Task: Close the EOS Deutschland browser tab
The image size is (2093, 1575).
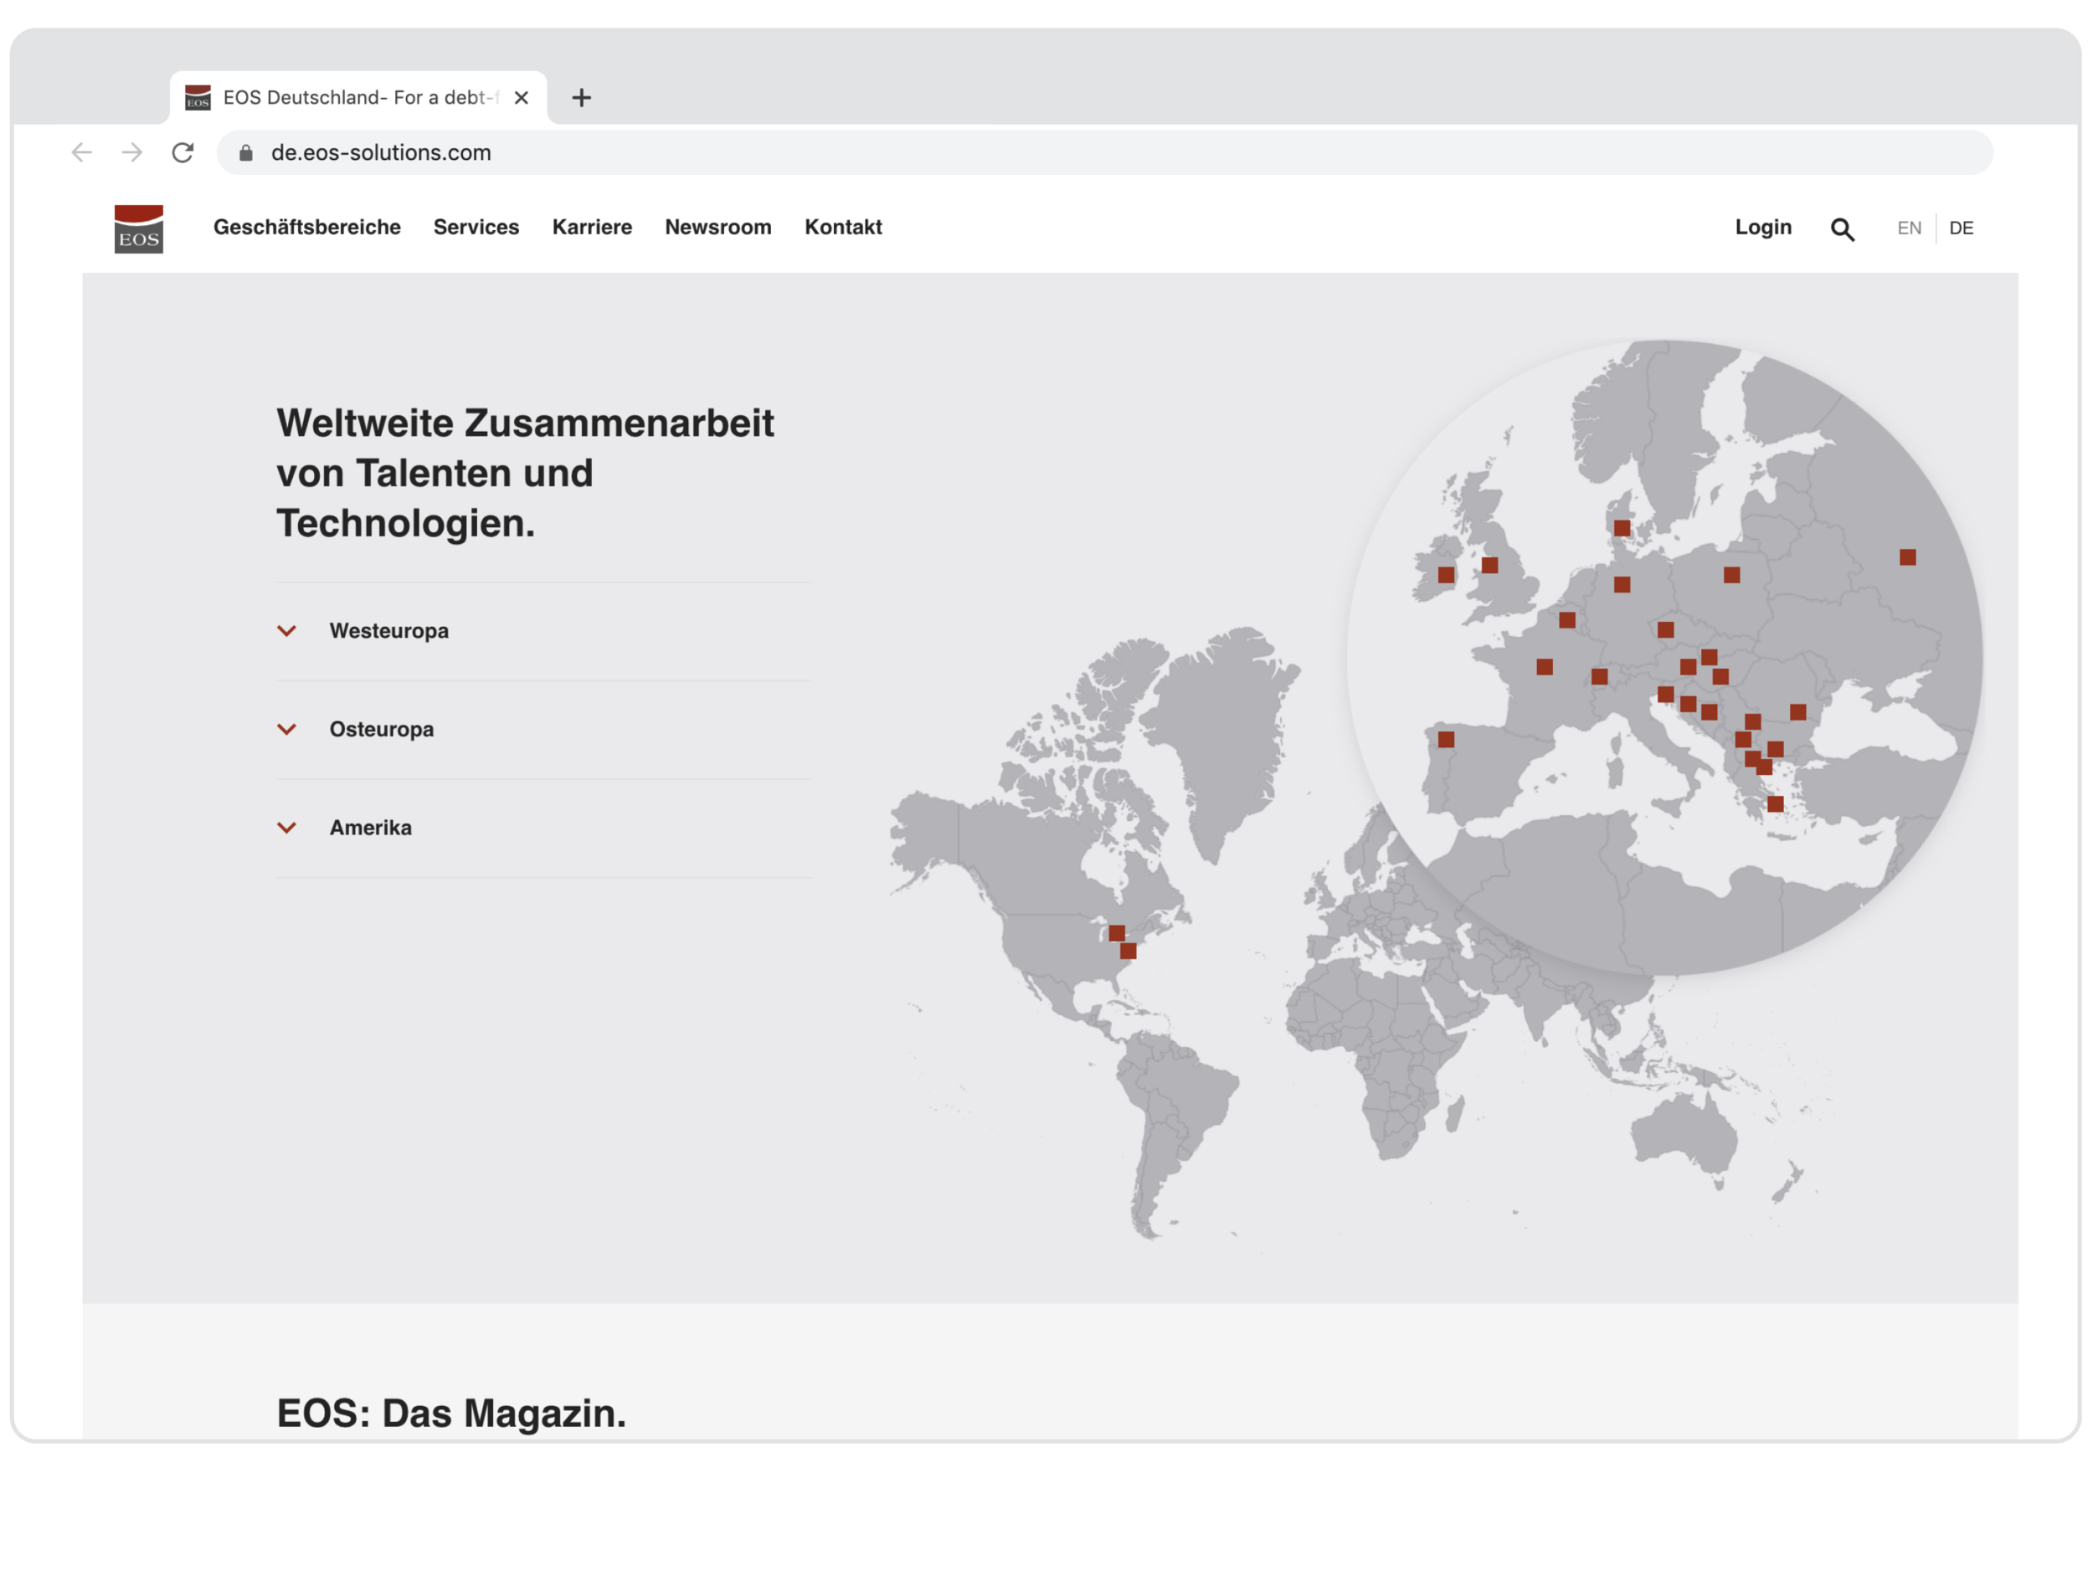Action: (522, 97)
